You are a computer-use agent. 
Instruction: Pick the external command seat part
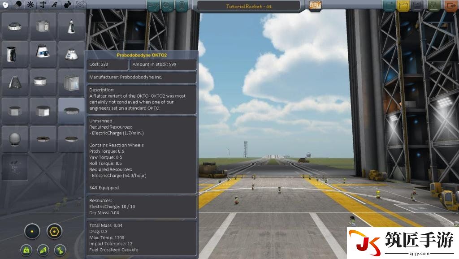point(15,168)
